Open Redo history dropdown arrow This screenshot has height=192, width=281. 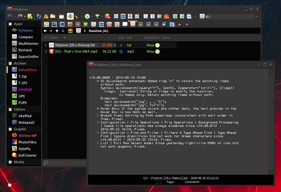(x=25, y=17)
